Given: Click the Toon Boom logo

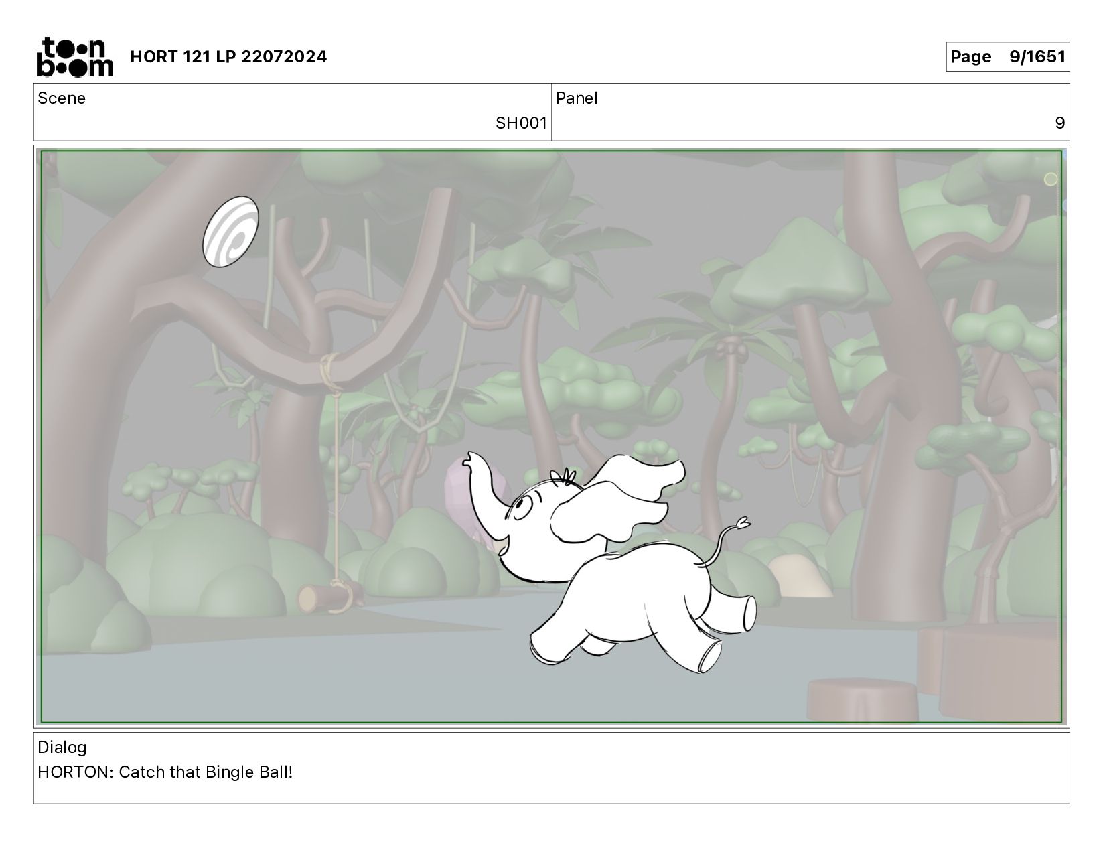Looking at the screenshot, I should [x=74, y=56].
